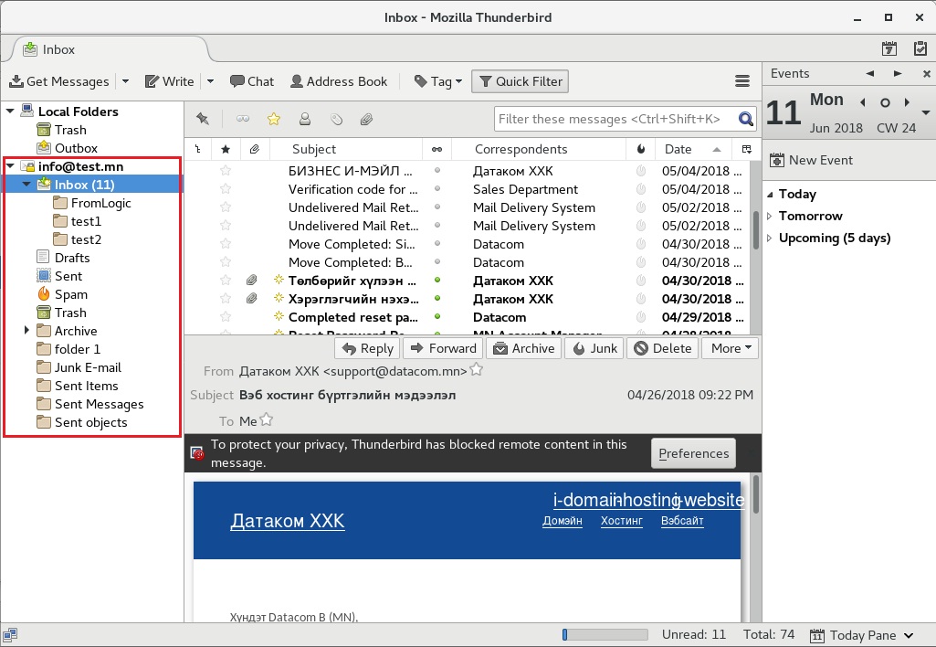
Task: Toggle the Quick Filter bar
Action: tap(520, 81)
